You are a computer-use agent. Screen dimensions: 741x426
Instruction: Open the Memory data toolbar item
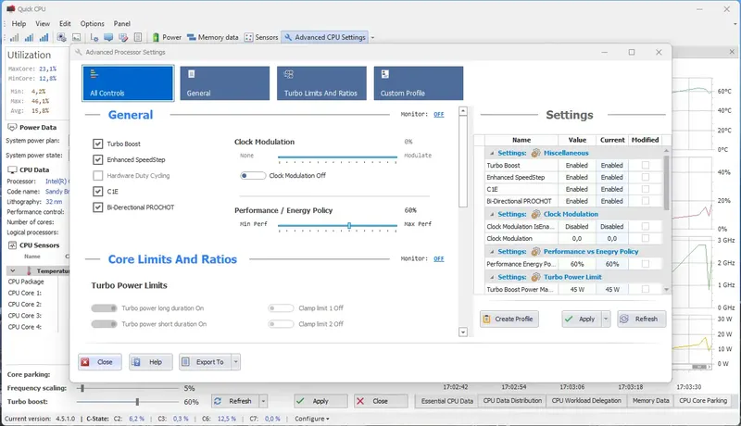point(213,37)
